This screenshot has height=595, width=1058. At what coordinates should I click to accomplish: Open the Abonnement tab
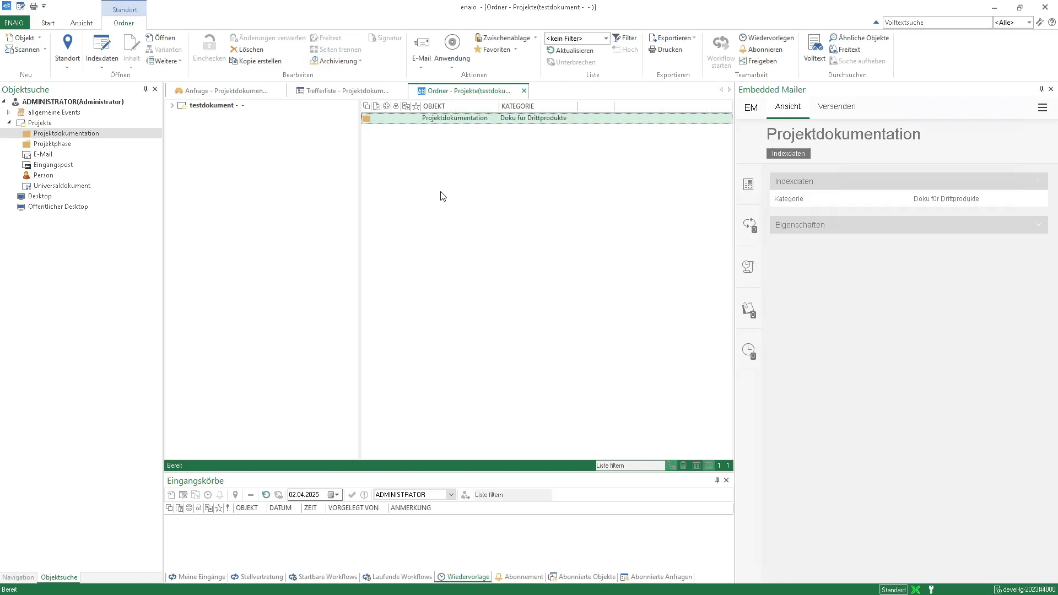[x=519, y=577]
